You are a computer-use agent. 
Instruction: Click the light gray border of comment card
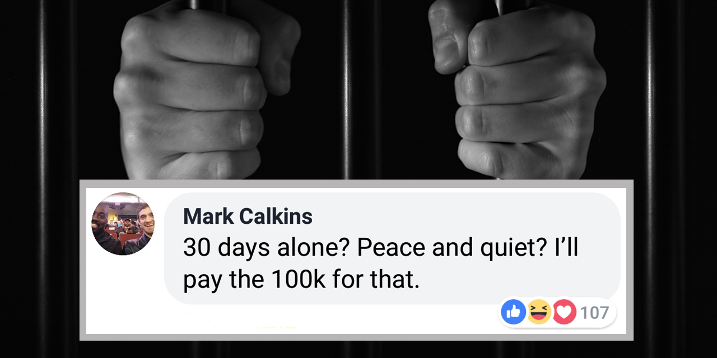click(x=356, y=337)
